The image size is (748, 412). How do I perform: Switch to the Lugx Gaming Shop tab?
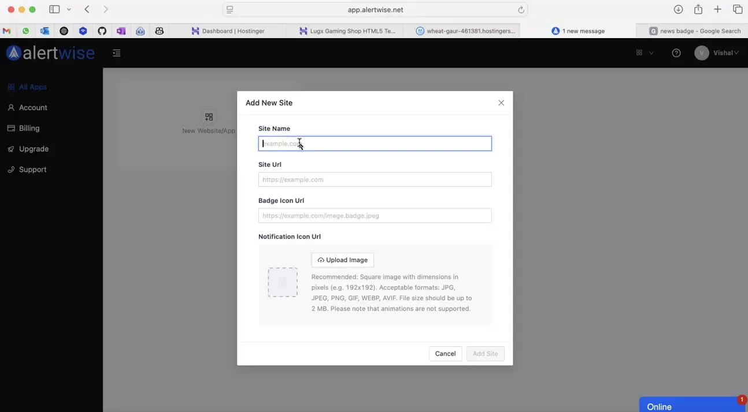tap(347, 31)
